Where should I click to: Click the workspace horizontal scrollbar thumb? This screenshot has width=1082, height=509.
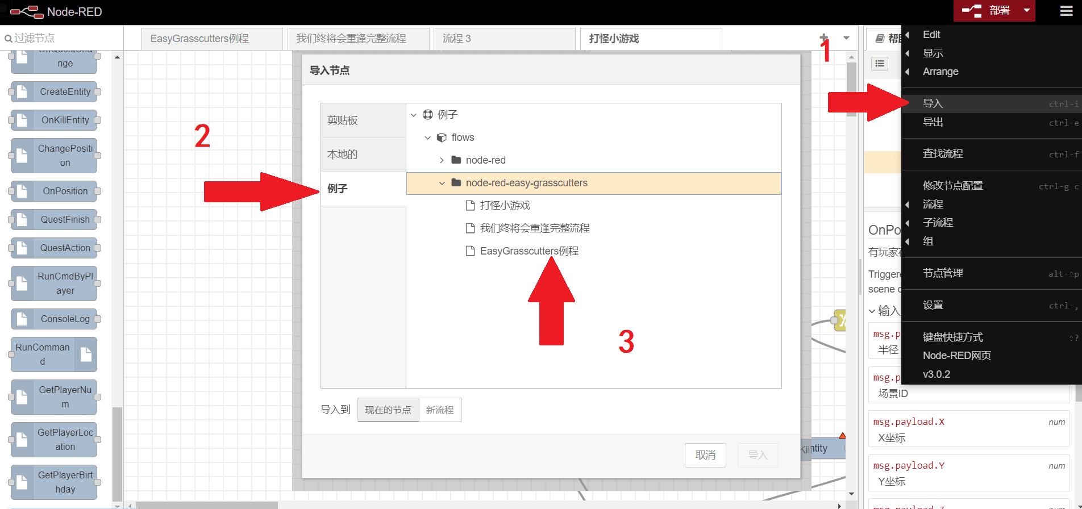[207, 505]
